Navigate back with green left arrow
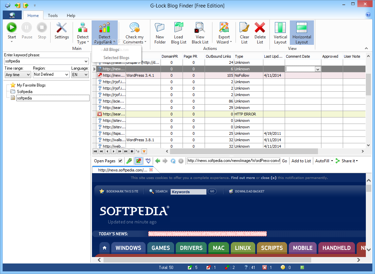Image resolution: width=375 pixels, height=274 pixels. click(x=157, y=161)
